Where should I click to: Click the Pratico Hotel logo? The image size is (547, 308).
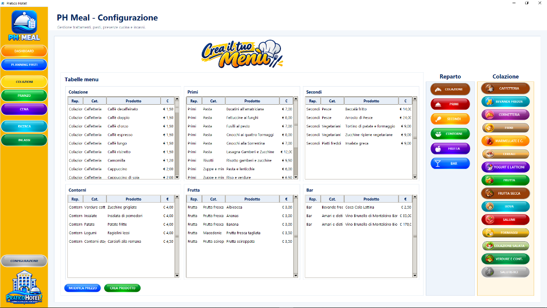[x=24, y=287]
